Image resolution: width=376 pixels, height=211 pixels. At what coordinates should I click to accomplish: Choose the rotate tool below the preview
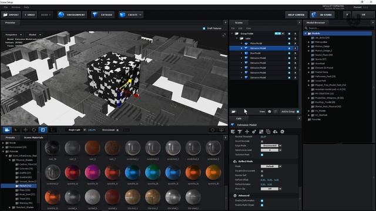[x=34, y=130]
